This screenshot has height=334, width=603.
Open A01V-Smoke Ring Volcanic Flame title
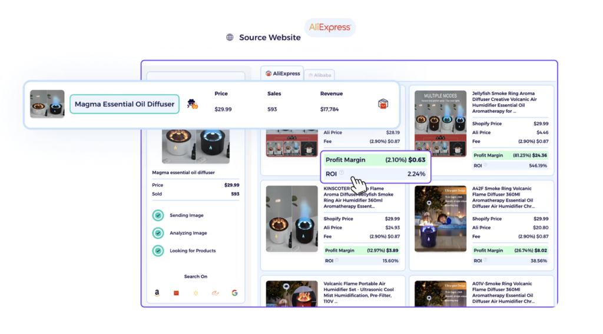tap(503, 292)
